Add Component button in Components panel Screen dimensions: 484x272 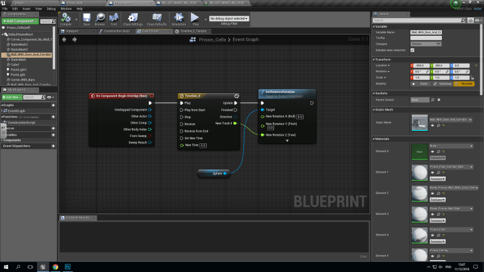[x=19, y=21]
